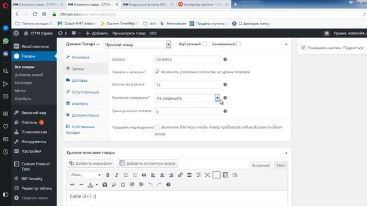Open WhatsApp in Opera sidebar
The height and width of the screenshot is (206, 367).
point(5,41)
